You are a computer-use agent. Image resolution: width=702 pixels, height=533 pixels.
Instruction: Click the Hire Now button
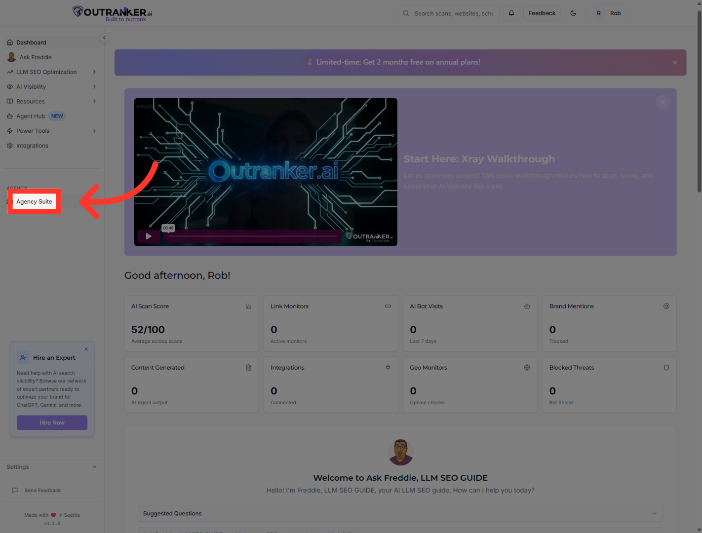coord(52,423)
